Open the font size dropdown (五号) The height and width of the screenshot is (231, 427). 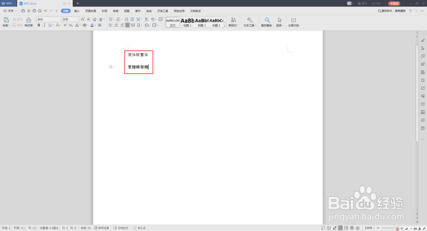pyautogui.click(x=78, y=19)
